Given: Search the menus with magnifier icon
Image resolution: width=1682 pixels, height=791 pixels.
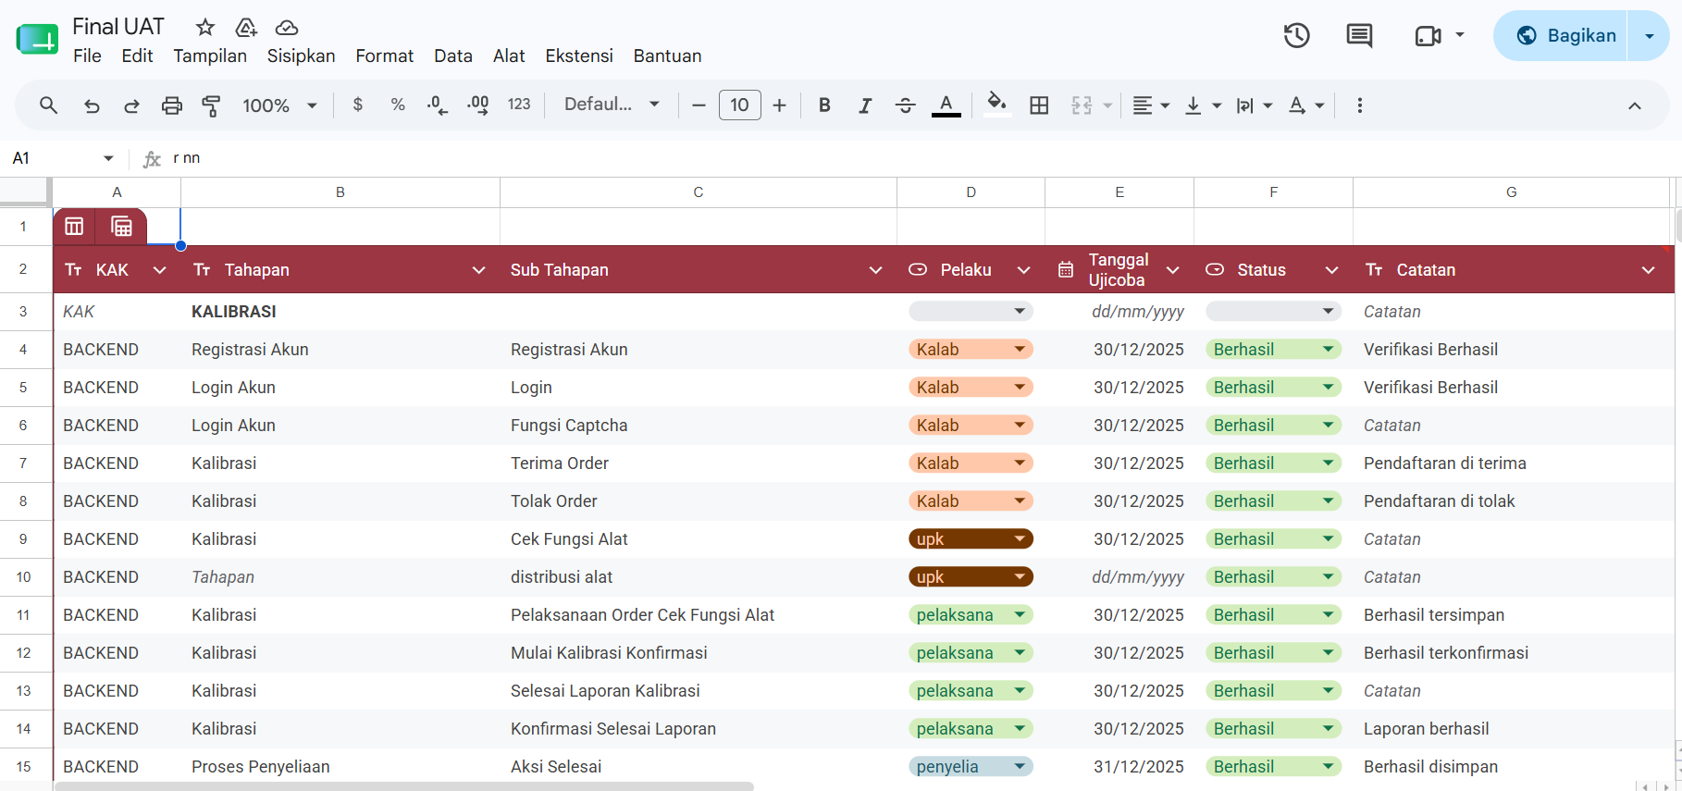Looking at the screenshot, I should 48,105.
